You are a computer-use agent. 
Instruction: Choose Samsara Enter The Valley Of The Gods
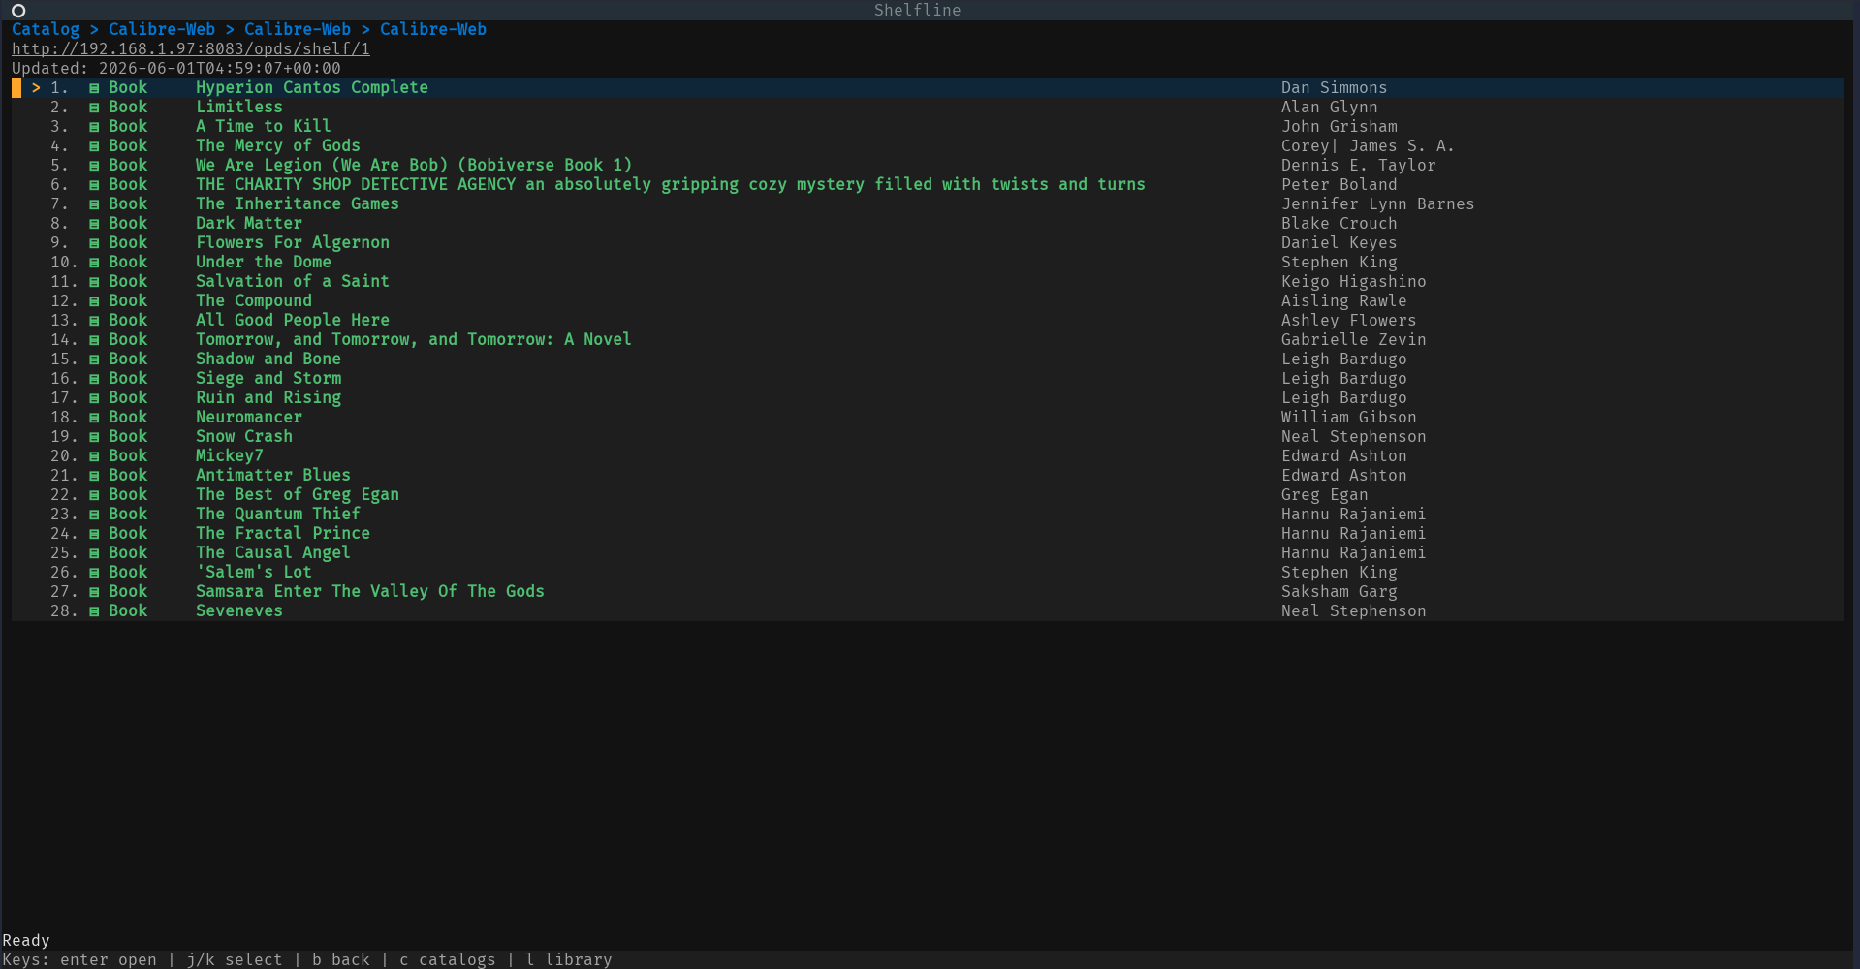[x=370, y=591]
